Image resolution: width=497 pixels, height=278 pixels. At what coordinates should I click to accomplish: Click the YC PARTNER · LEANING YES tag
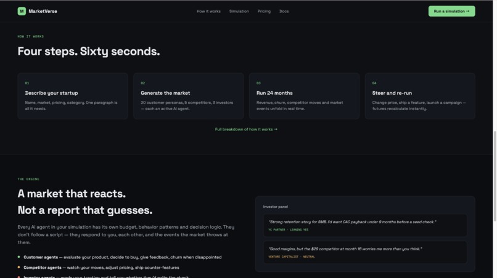(x=288, y=229)
